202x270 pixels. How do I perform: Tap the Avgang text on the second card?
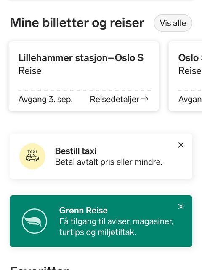(x=190, y=100)
